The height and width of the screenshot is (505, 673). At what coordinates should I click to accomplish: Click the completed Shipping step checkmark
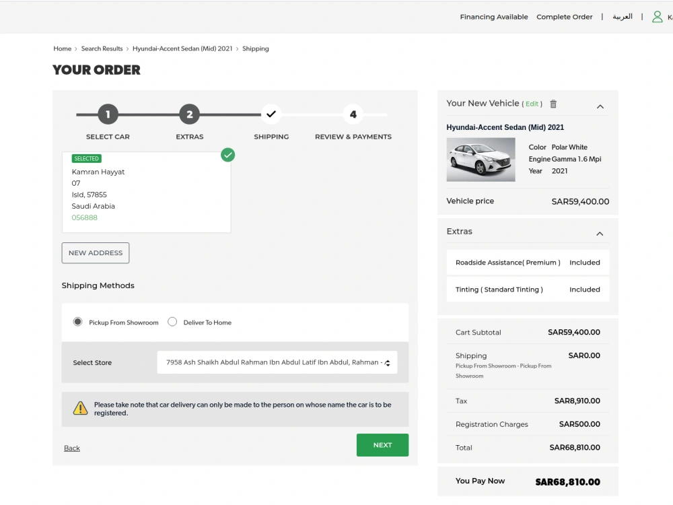coord(271,114)
